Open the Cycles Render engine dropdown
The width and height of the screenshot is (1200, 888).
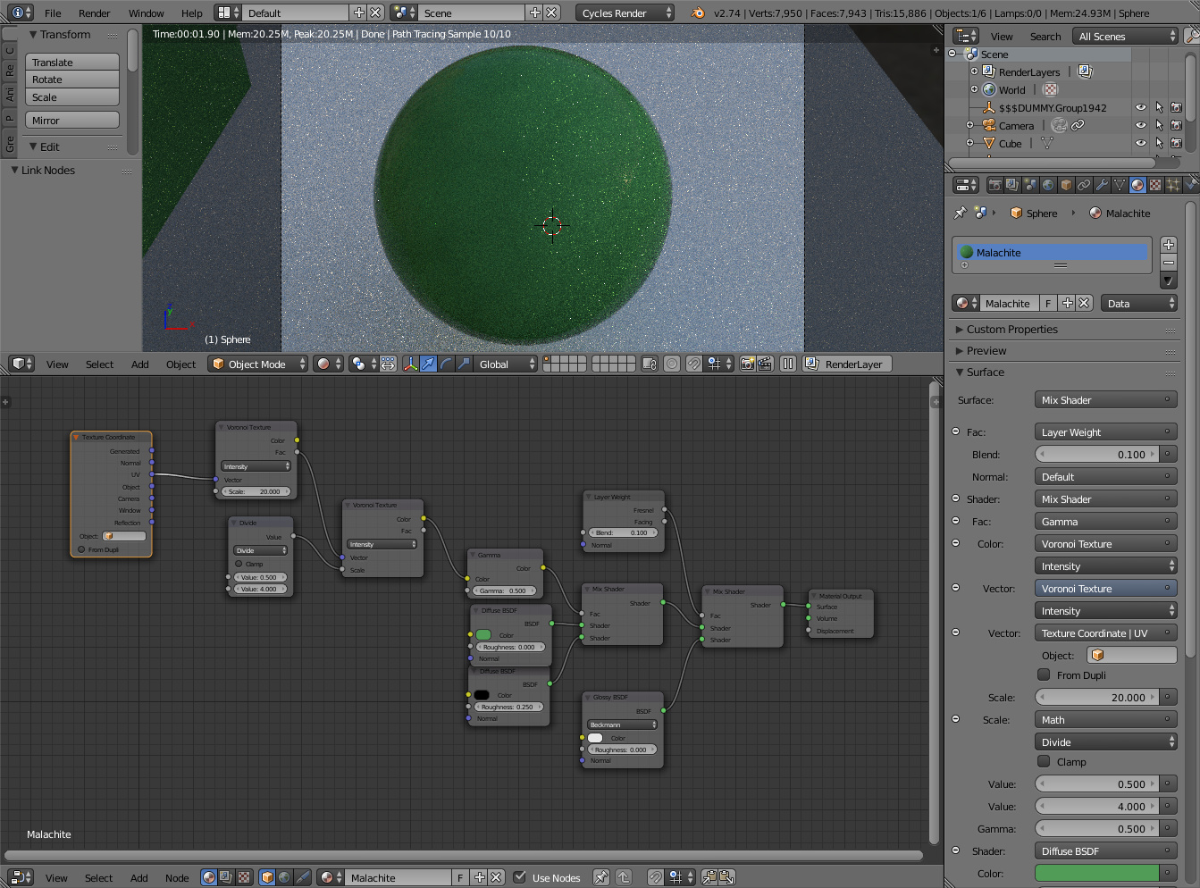click(x=625, y=13)
